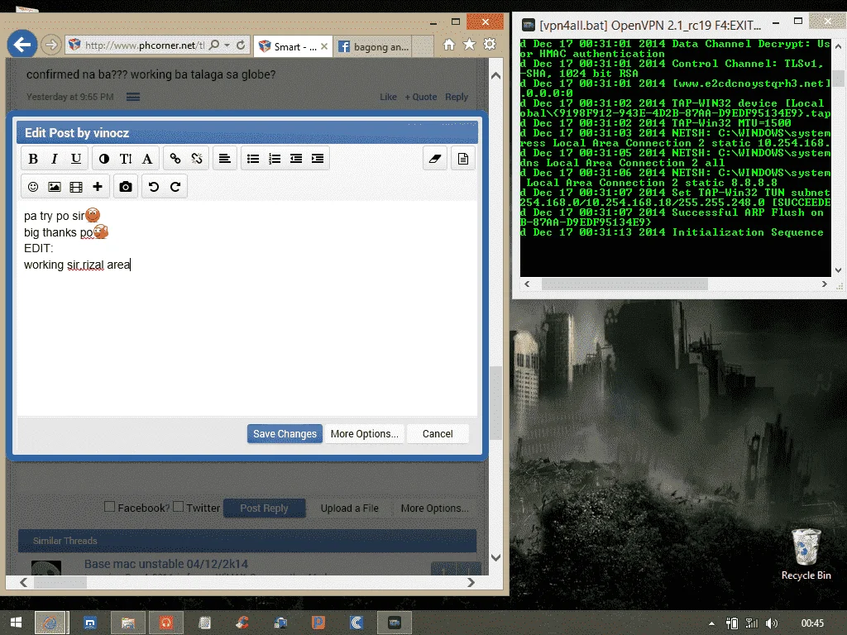Click the taskbar clock 00:45
The image size is (847, 635).
[x=812, y=623]
